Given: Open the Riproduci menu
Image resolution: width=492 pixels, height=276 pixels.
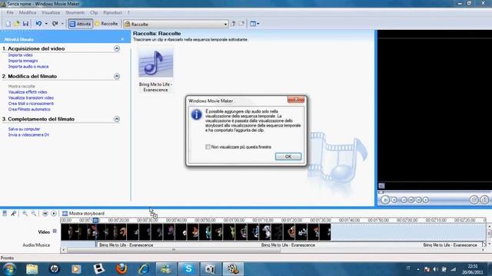Looking at the screenshot, I should [112, 12].
